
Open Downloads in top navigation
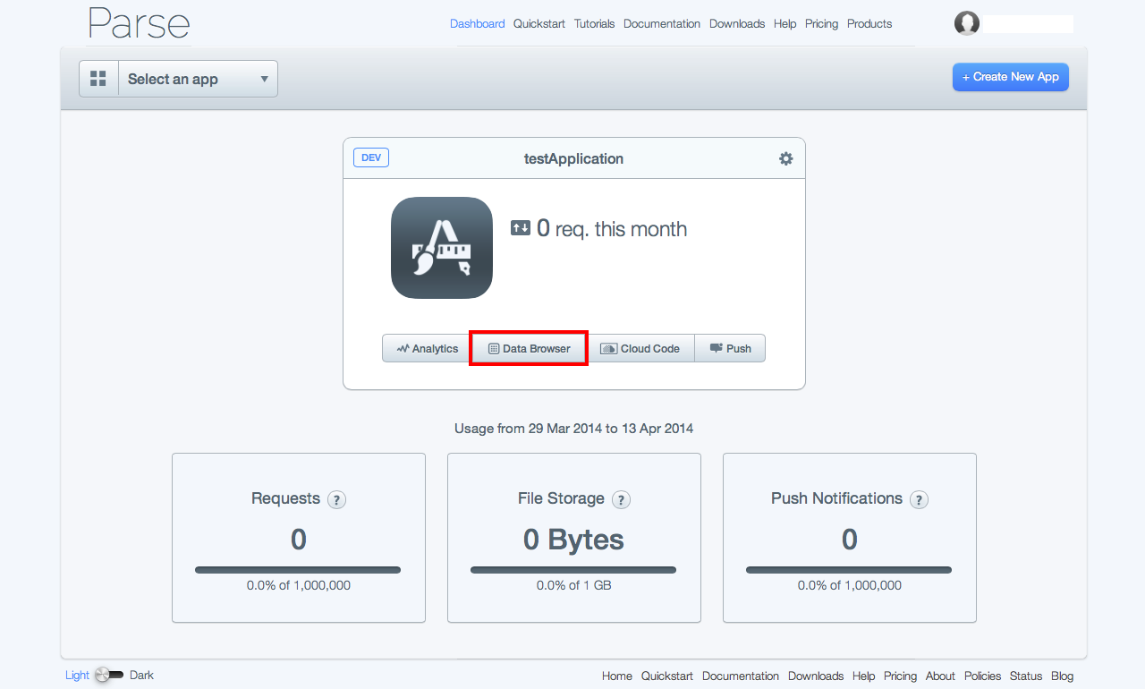(737, 24)
